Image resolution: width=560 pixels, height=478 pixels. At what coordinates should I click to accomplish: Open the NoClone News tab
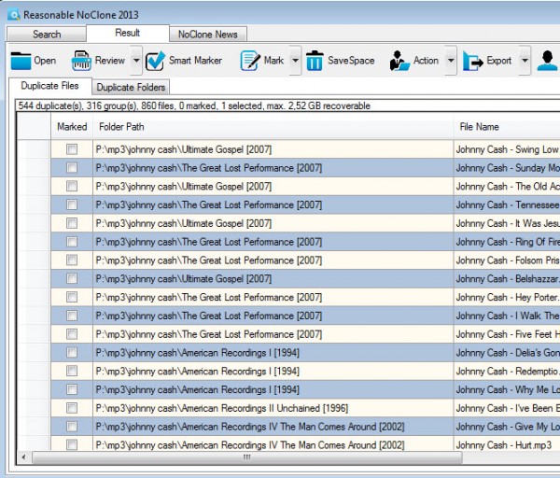pyautogui.click(x=208, y=35)
